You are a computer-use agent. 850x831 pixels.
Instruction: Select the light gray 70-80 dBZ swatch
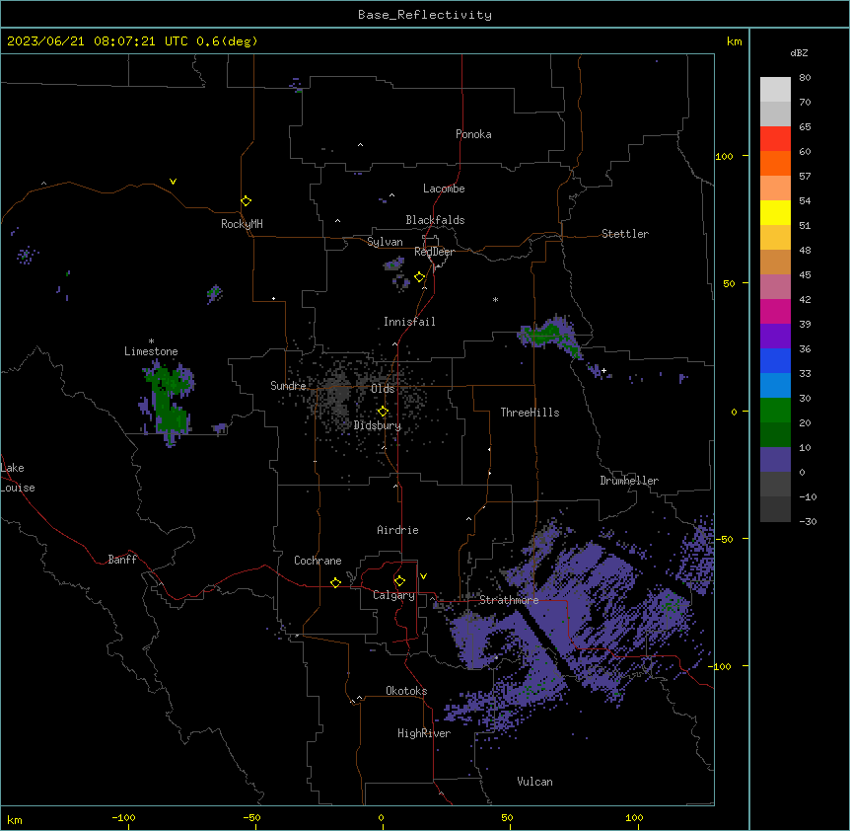tap(775, 90)
